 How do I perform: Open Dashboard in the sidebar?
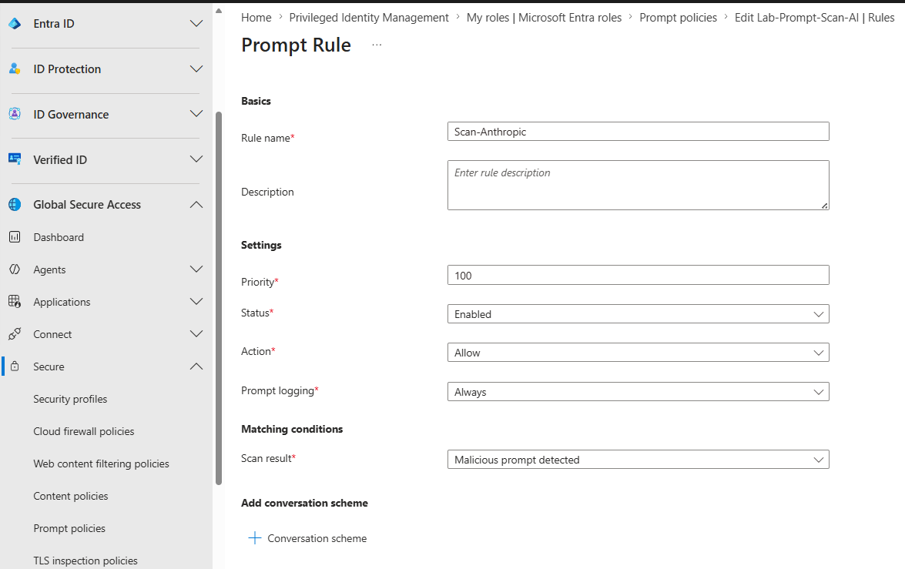pos(59,237)
